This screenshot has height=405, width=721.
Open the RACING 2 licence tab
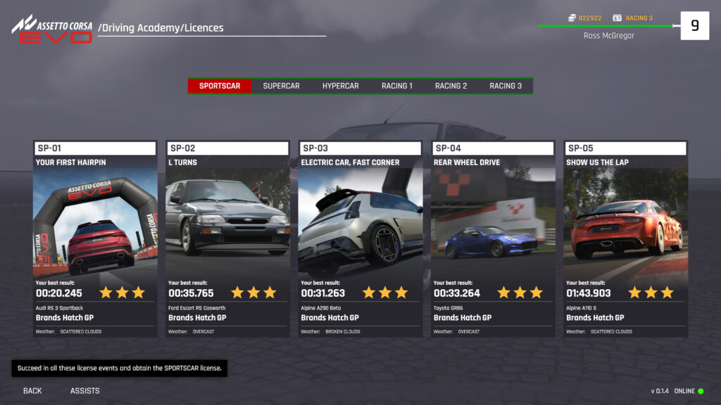[451, 86]
